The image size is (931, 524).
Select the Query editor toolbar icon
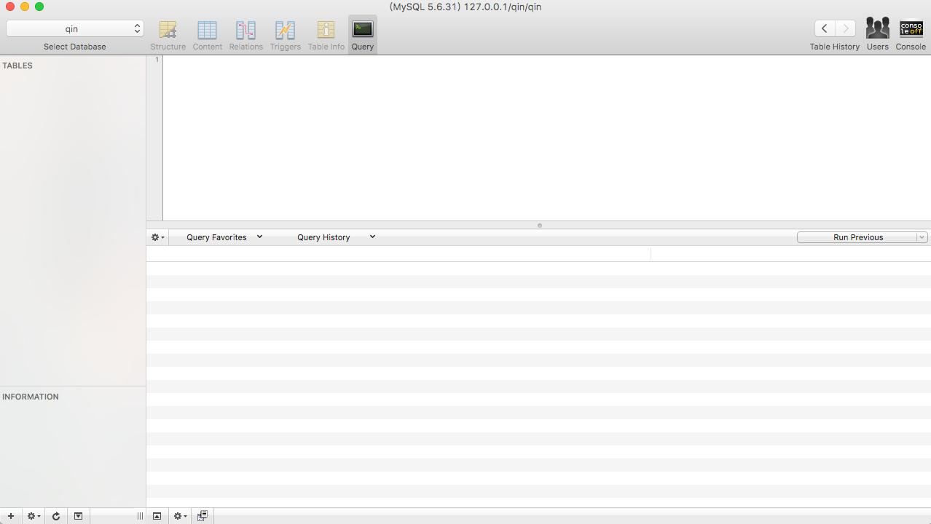[x=362, y=35]
